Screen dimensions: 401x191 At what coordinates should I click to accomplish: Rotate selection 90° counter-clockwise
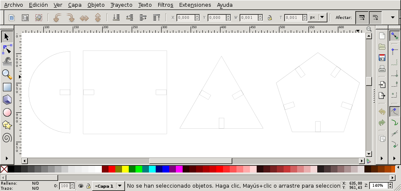[57, 18]
